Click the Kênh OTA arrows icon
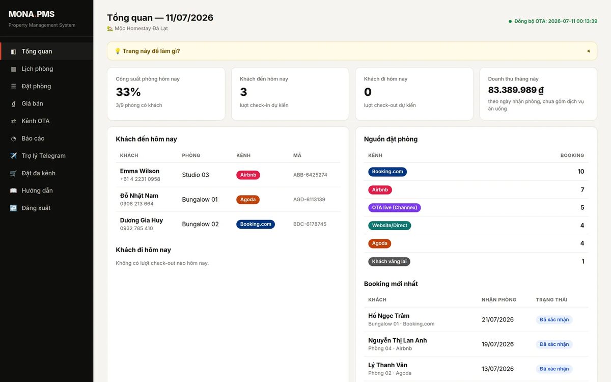The height and width of the screenshot is (382, 611). (x=13, y=121)
